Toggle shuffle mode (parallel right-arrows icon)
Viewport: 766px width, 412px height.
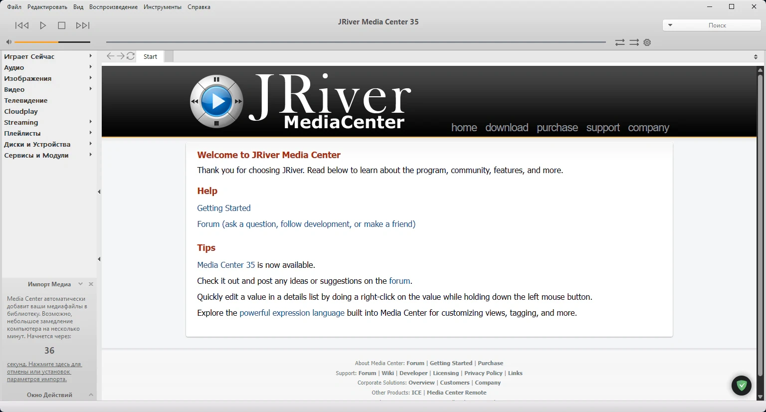pos(634,42)
